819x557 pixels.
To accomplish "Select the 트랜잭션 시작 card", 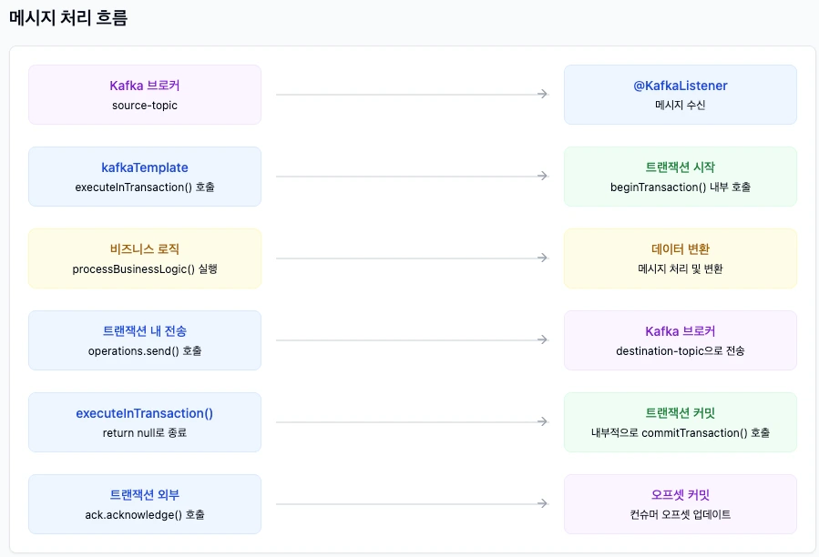I will (x=680, y=176).
